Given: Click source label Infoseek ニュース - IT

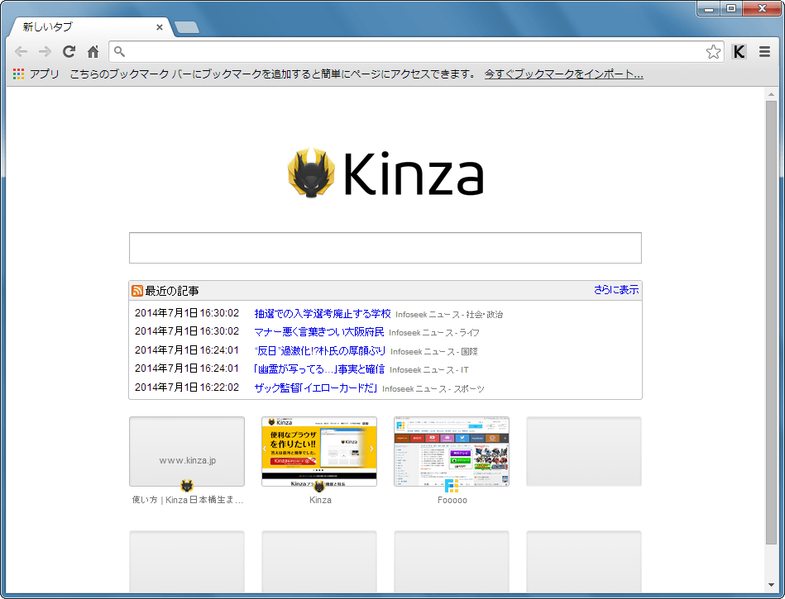Looking at the screenshot, I should pos(429,370).
